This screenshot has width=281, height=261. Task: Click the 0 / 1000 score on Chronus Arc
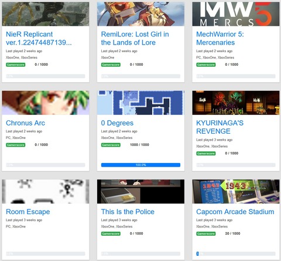[41, 145]
